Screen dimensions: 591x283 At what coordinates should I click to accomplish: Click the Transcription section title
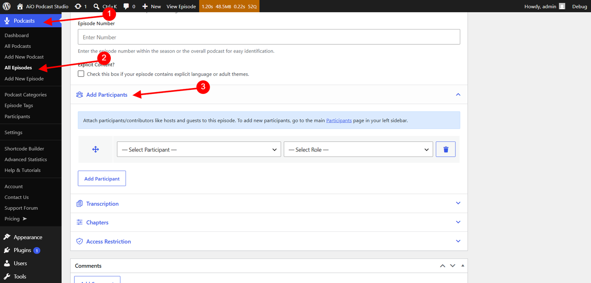coord(102,203)
